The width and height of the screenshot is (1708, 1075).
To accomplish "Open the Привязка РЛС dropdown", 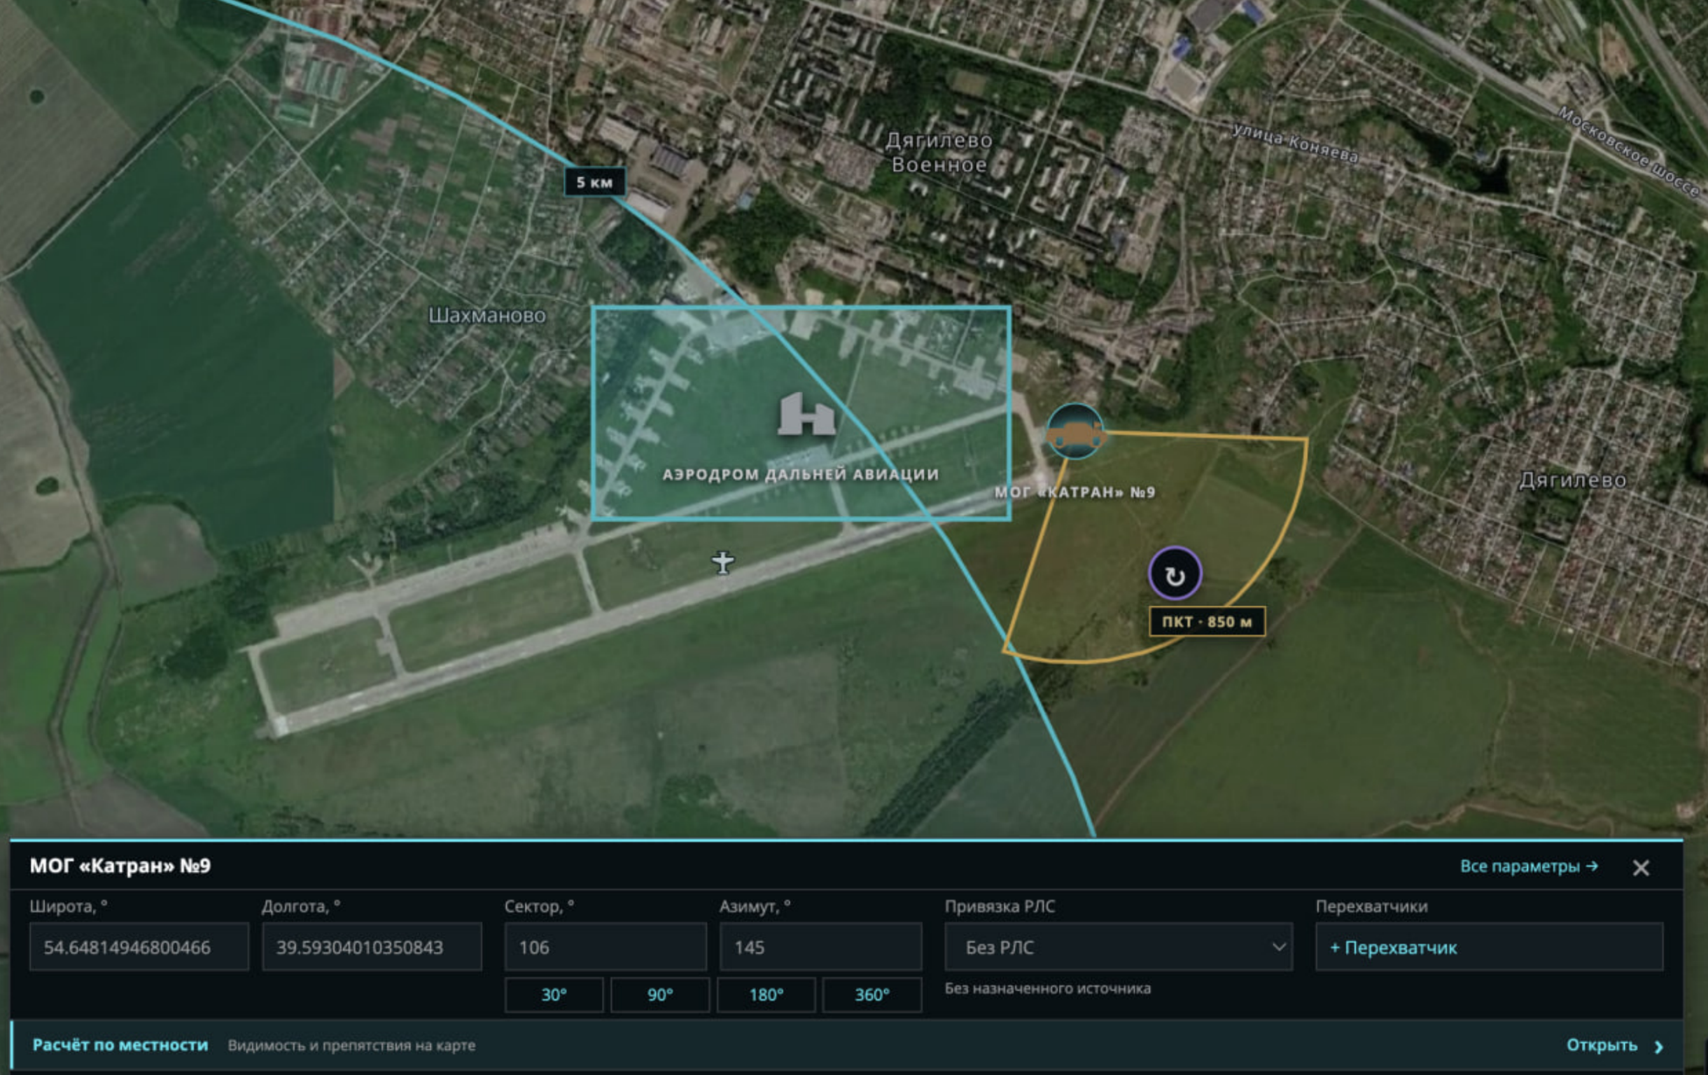I will point(1119,947).
